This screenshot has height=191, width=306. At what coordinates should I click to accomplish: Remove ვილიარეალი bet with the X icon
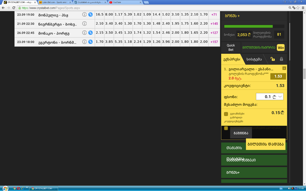click(284, 68)
